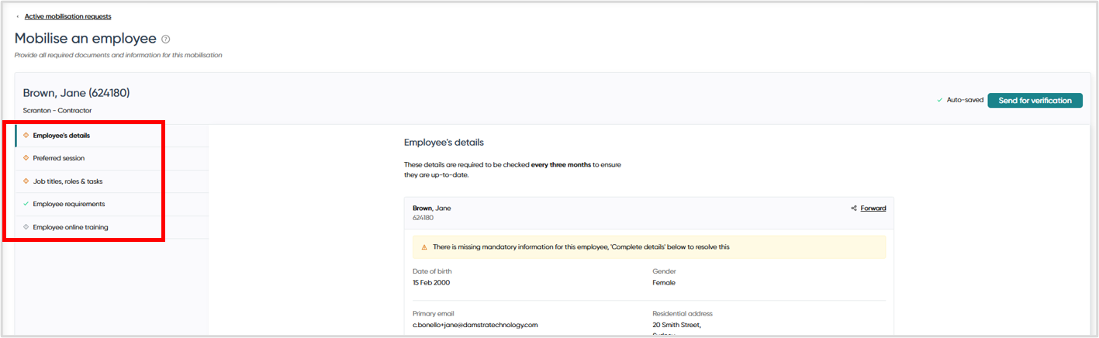The image size is (1099, 338).
Task: Click the Auto-saved status text
Action: point(965,100)
